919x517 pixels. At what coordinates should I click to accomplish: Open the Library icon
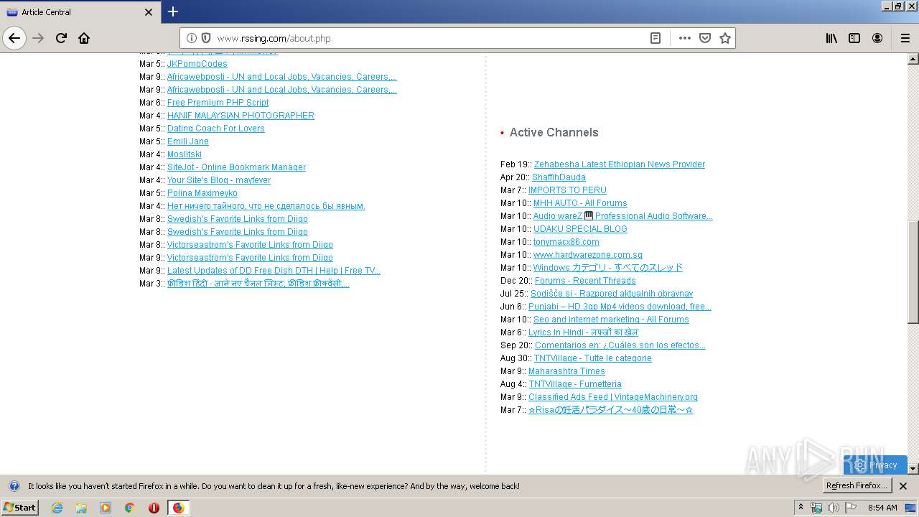click(x=831, y=38)
